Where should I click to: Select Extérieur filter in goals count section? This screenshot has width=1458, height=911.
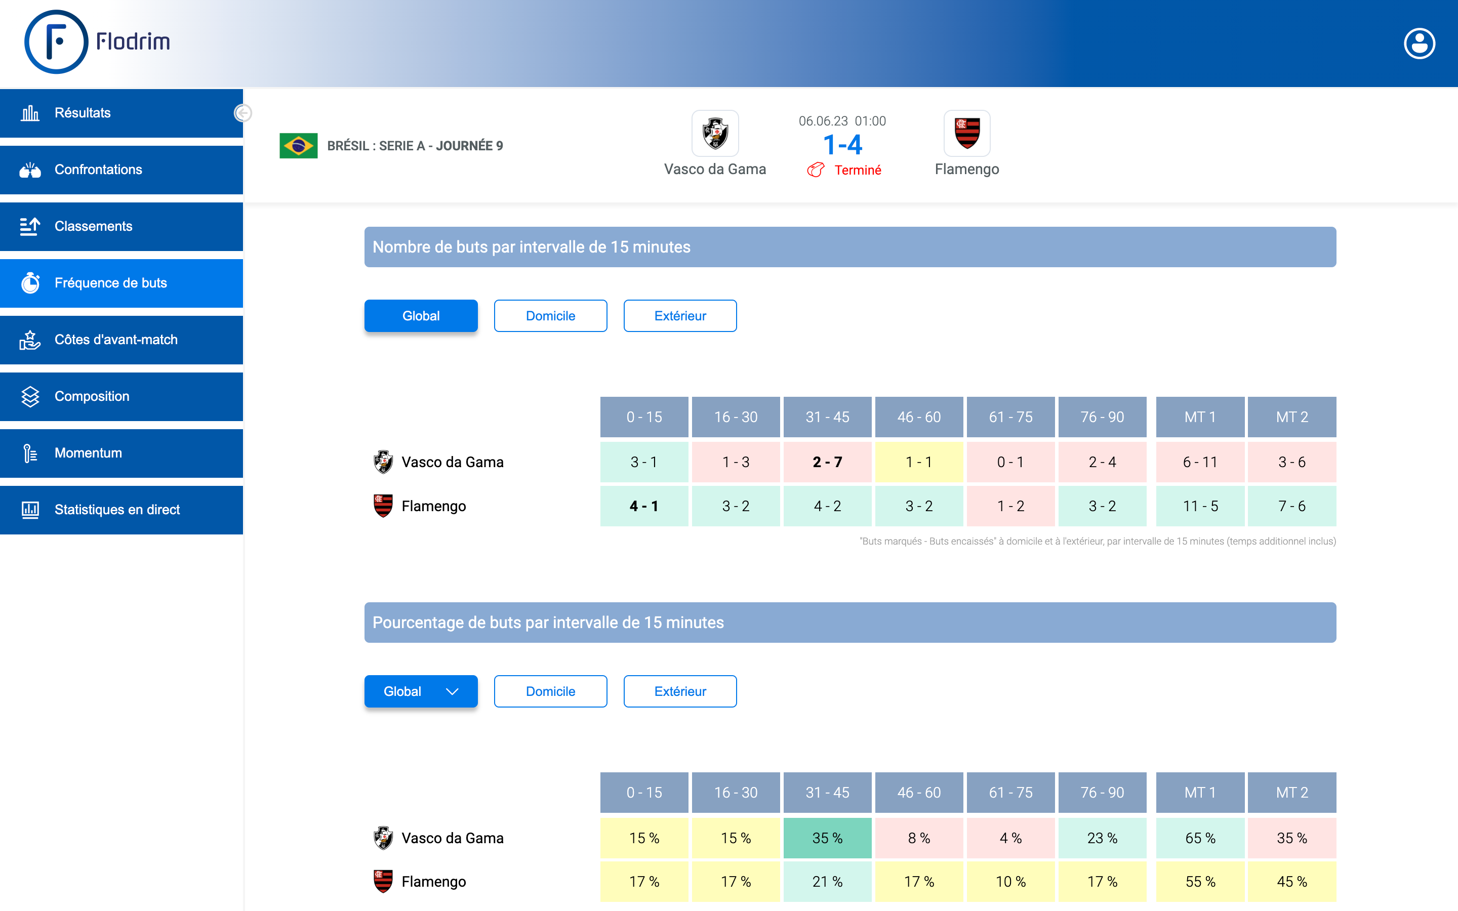click(679, 316)
